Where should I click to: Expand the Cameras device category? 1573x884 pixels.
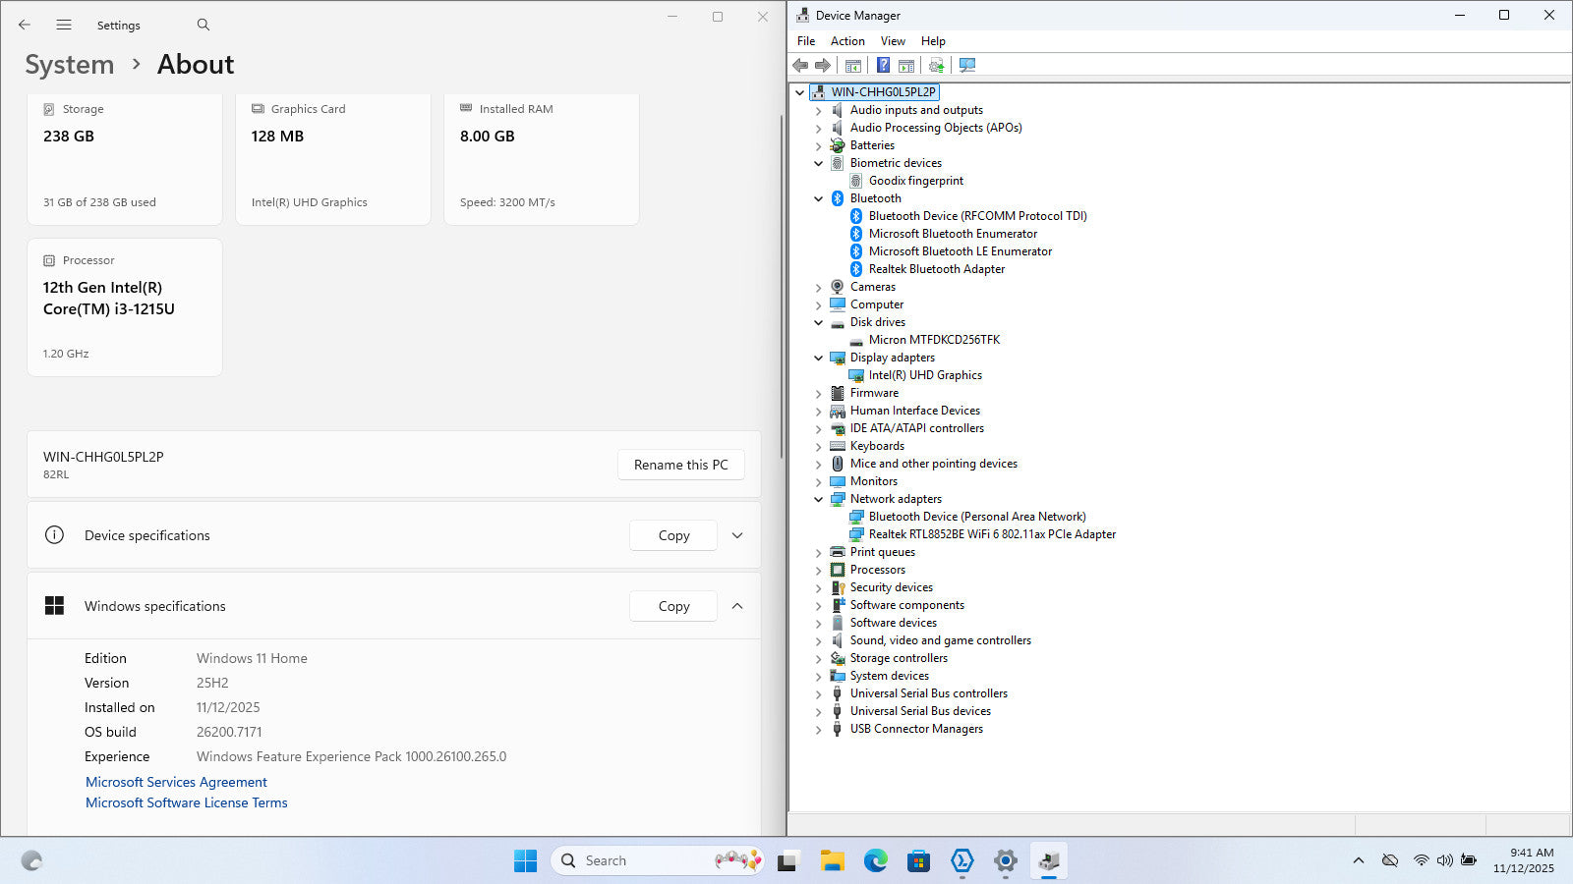tap(818, 287)
